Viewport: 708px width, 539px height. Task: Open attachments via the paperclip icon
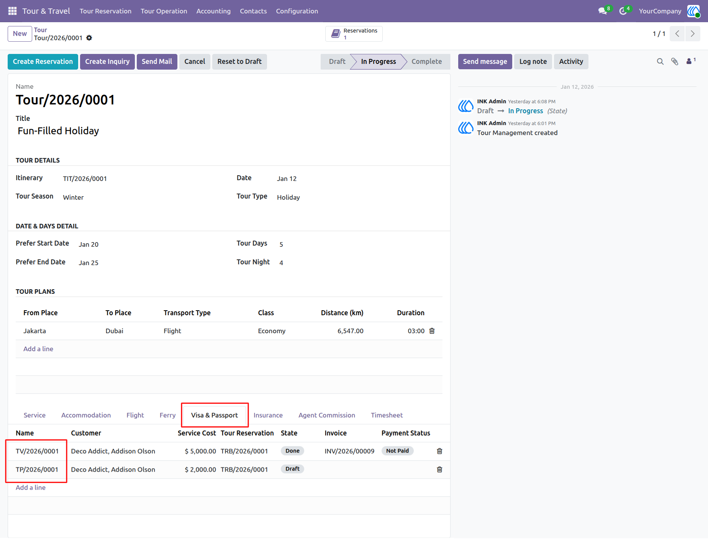(675, 62)
